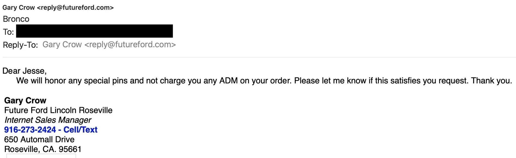Viewport: 516px width, 158px height.
Task: Click the word ADM in message body
Action: (x=228, y=81)
